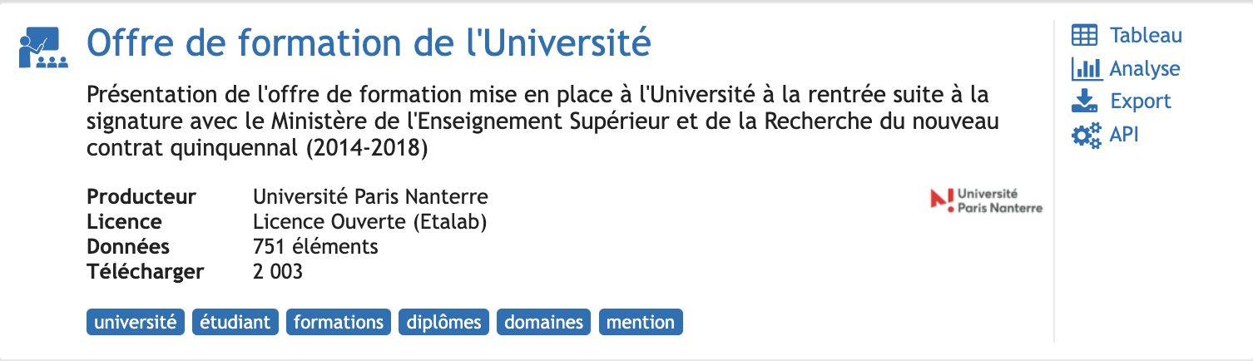Select the API link text
The width and height of the screenshot is (1253, 361).
[x=1124, y=134]
